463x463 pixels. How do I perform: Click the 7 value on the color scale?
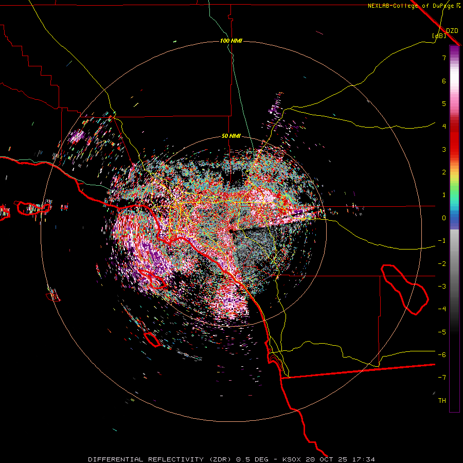444,58
